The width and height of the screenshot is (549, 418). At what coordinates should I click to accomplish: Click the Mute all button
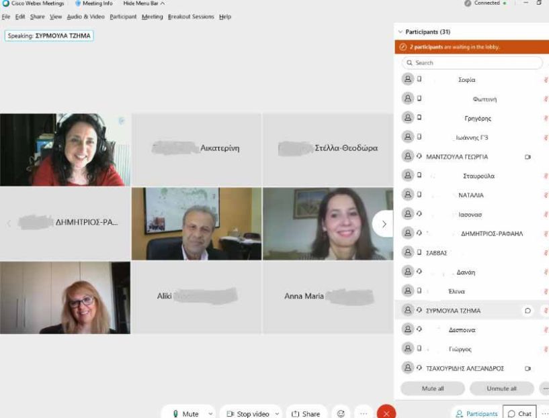pyautogui.click(x=432, y=388)
